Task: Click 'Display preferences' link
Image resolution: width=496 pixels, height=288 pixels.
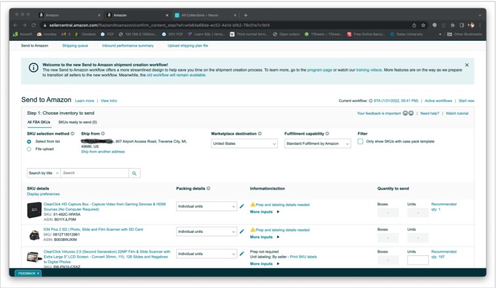Action: click(43, 194)
